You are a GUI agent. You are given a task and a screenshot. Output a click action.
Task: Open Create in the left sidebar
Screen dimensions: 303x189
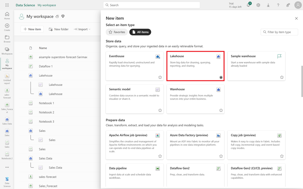[x=7, y=27]
